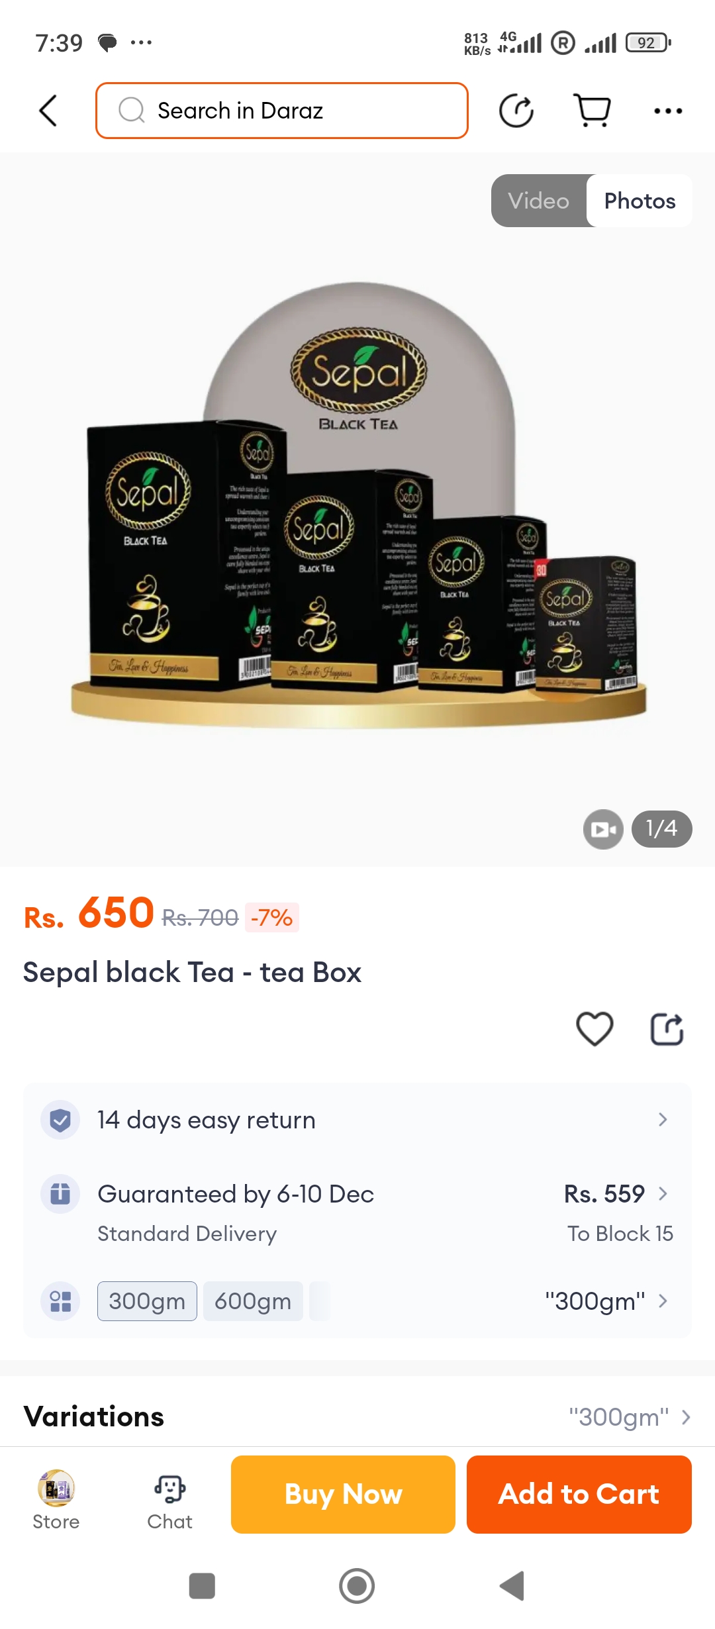Tap the Add to Cart button
Viewport: 715px width, 1629px height.
[x=579, y=1495]
